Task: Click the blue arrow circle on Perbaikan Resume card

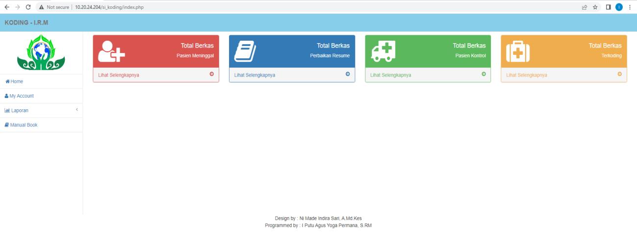Action: [x=348, y=74]
